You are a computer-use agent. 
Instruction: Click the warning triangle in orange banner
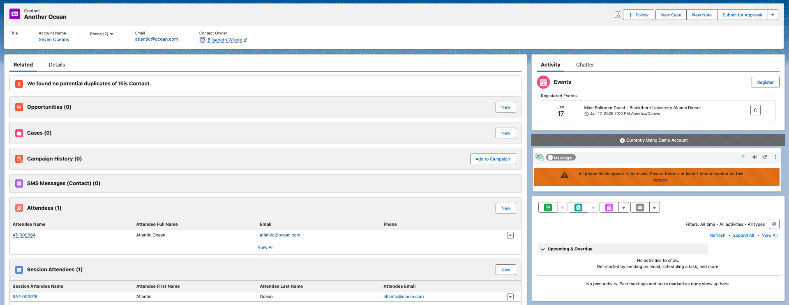coord(565,175)
